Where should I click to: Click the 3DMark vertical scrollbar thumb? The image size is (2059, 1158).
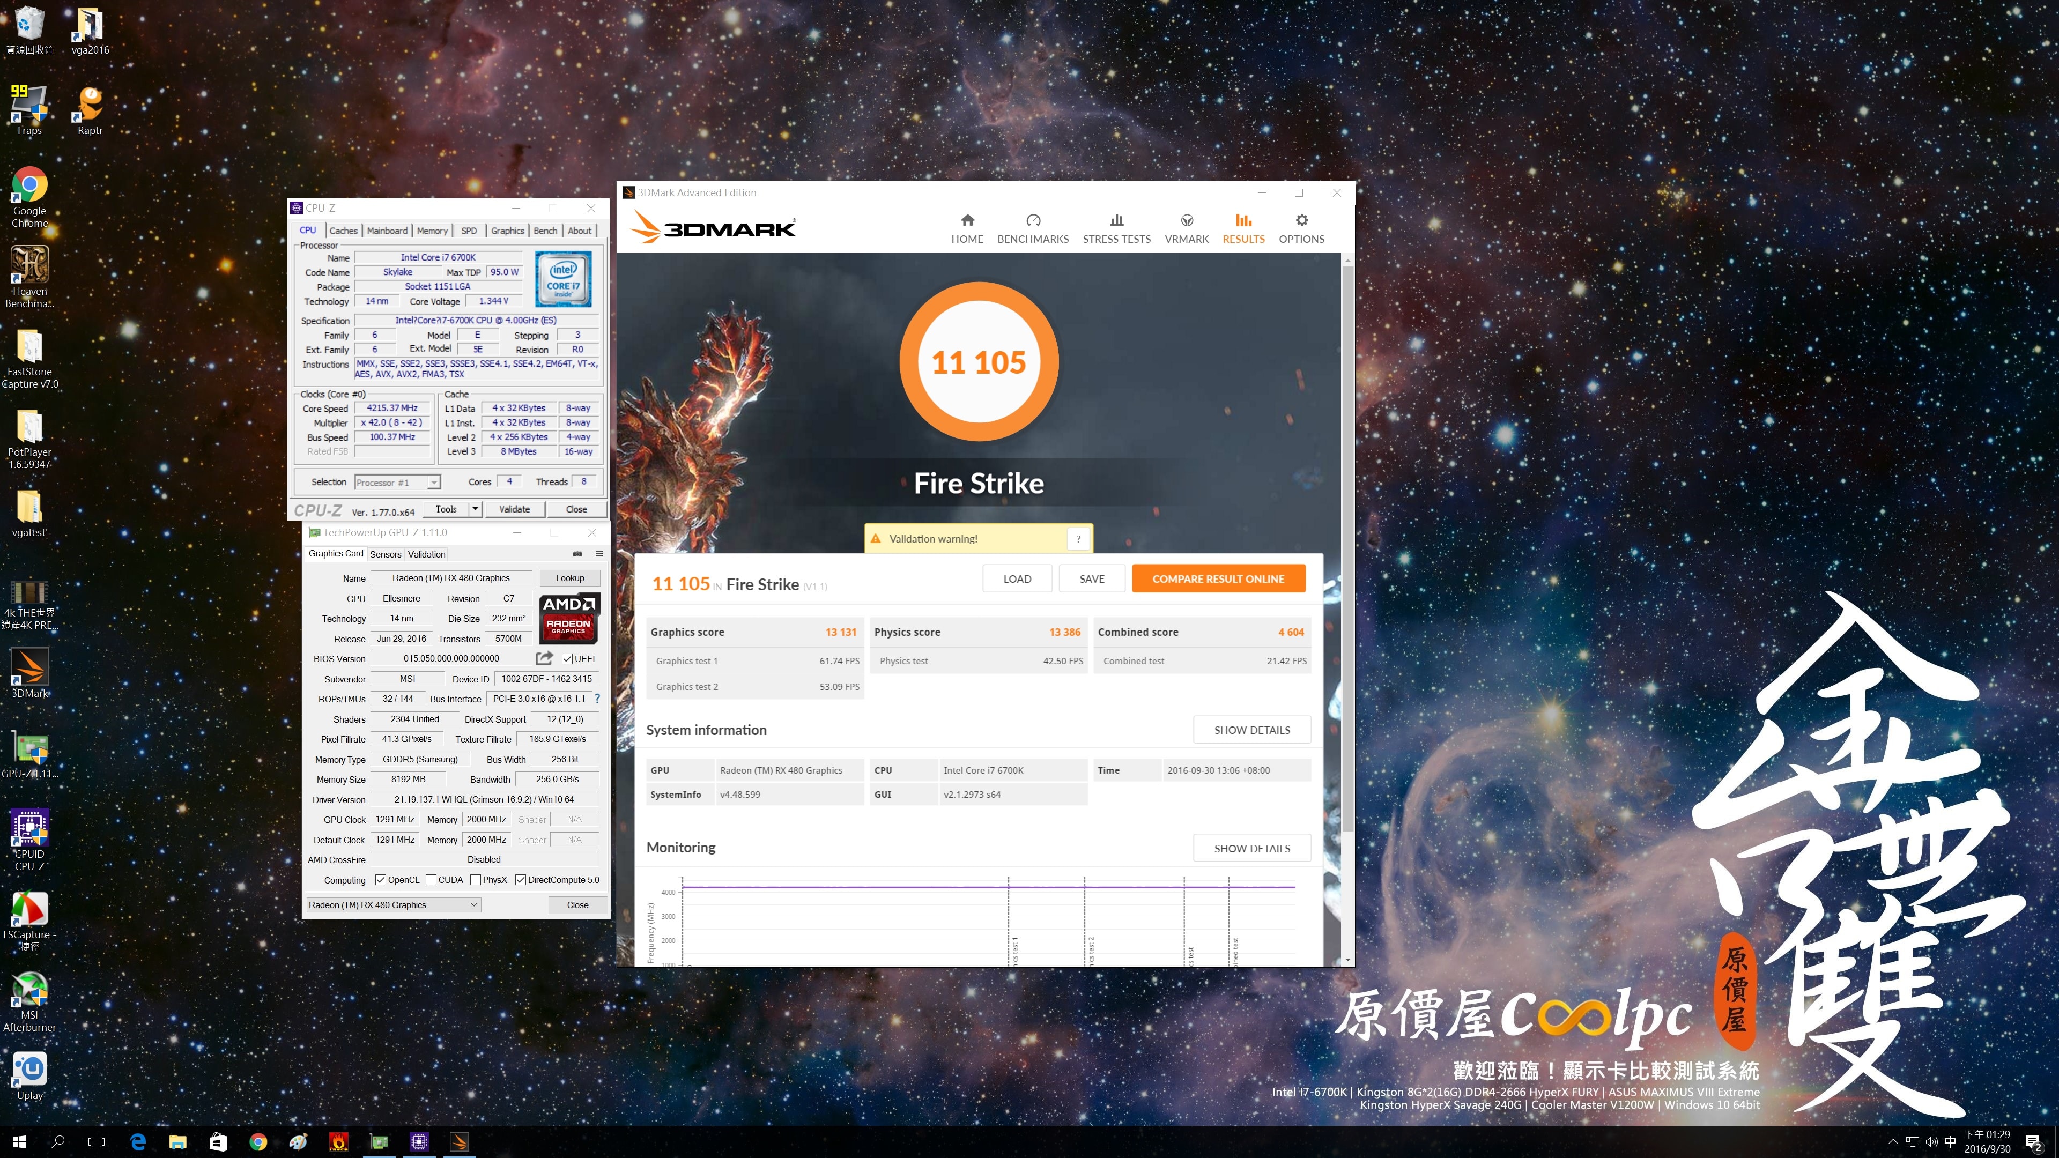1347,547
